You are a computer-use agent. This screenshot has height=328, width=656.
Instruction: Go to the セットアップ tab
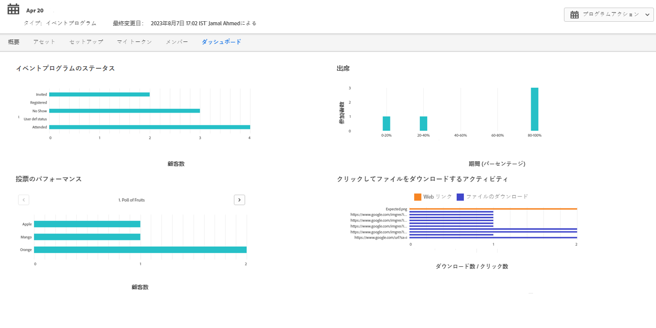coord(86,42)
